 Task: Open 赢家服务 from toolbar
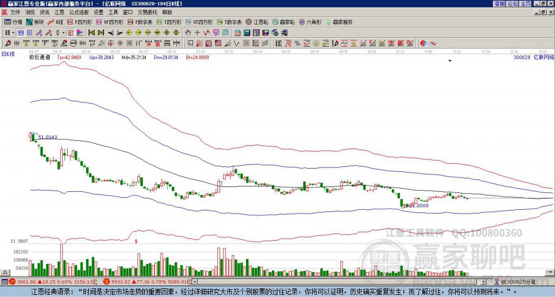coord(339,22)
